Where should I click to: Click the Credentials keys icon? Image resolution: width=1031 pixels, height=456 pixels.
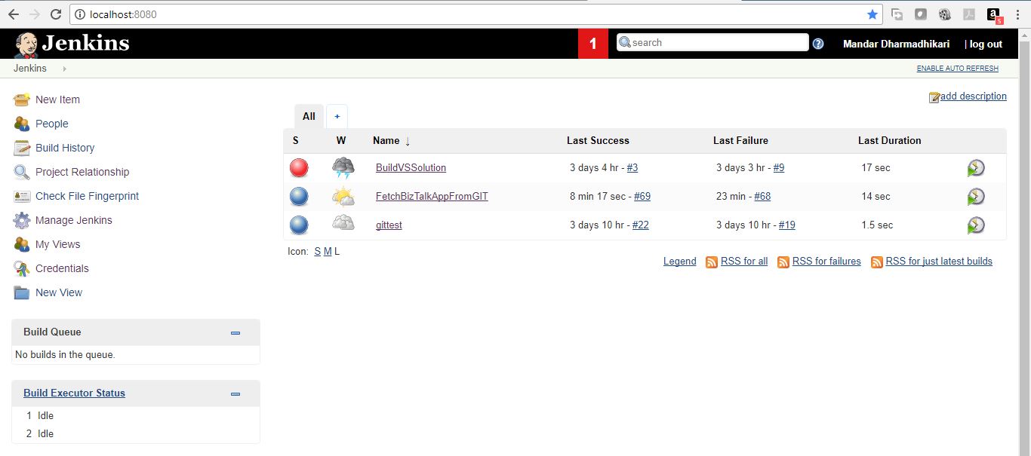[x=22, y=268]
